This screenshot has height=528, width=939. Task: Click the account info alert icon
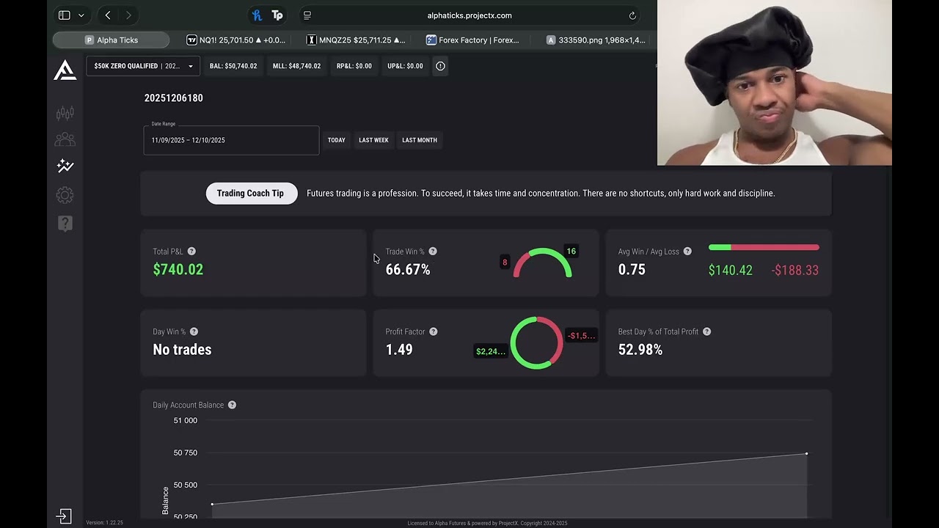[440, 66]
